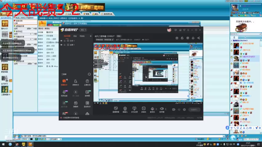Screen dimensions: 262x147
Task: Toggle the 发送提示 checkbox in chat bar
Action: 196,139
